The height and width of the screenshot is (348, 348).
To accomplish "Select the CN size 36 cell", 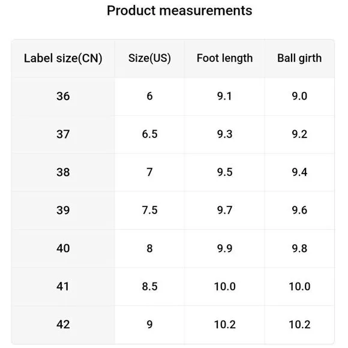I will click(63, 97).
